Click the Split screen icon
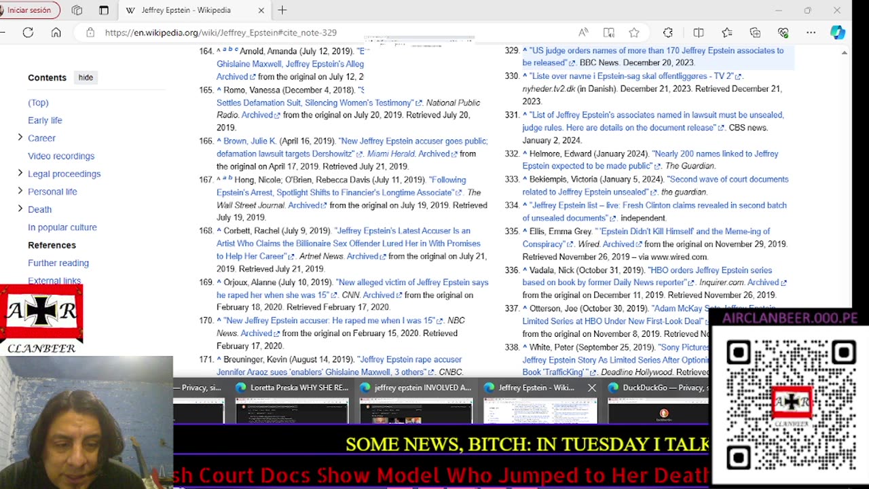 coord(699,33)
